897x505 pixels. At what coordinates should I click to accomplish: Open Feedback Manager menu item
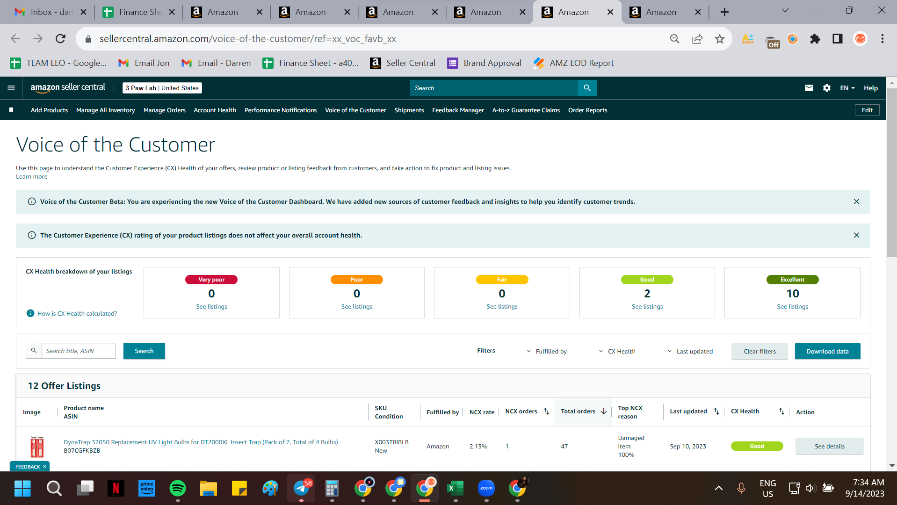tap(458, 110)
